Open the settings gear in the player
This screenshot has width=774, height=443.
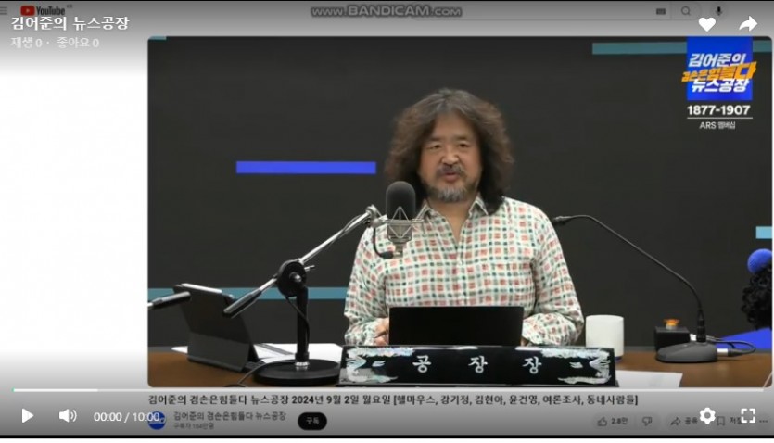point(707,415)
